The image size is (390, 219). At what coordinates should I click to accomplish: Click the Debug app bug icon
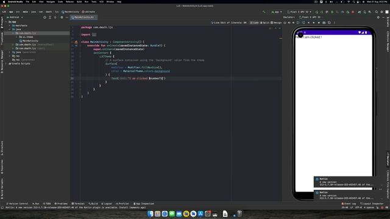[x=331, y=12]
